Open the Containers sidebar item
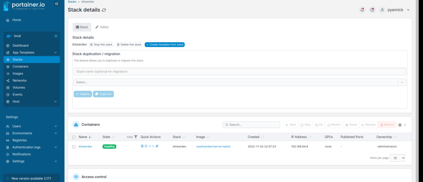This screenshot has width=423, height=182. click(20, 67)
